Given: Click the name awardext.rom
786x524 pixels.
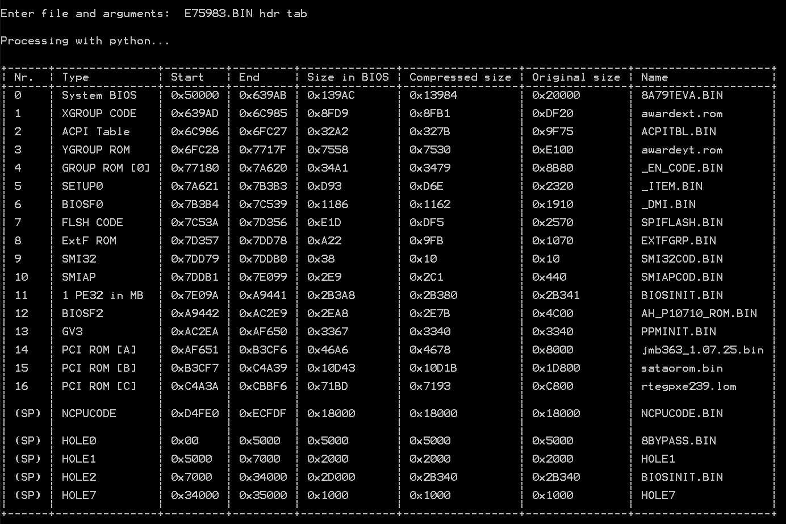Looking at the screenshot, I should pyautogui.click(x=682, y=114).
